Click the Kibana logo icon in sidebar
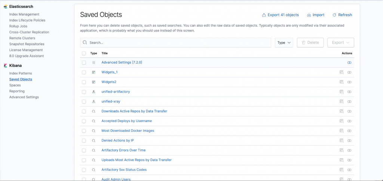 click(5, 66)
